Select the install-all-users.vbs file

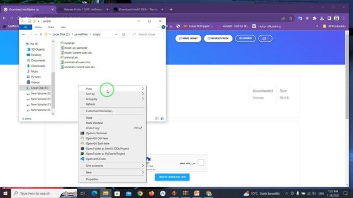point(74,48)
